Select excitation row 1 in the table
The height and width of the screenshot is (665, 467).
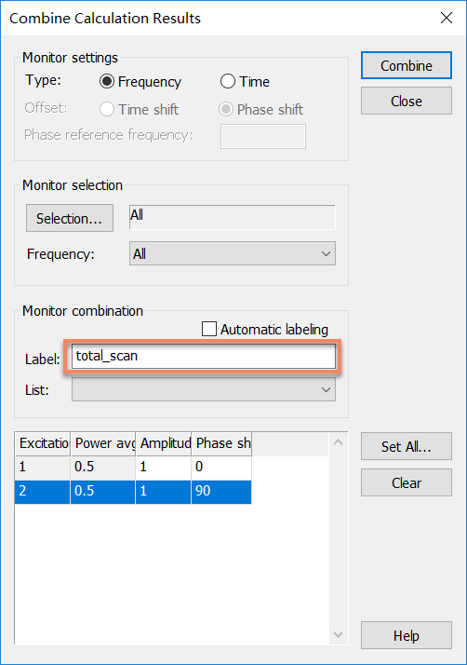[133, 468]
